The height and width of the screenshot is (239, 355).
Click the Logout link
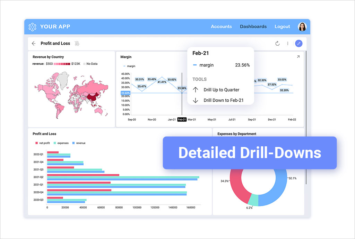point(282,27)
